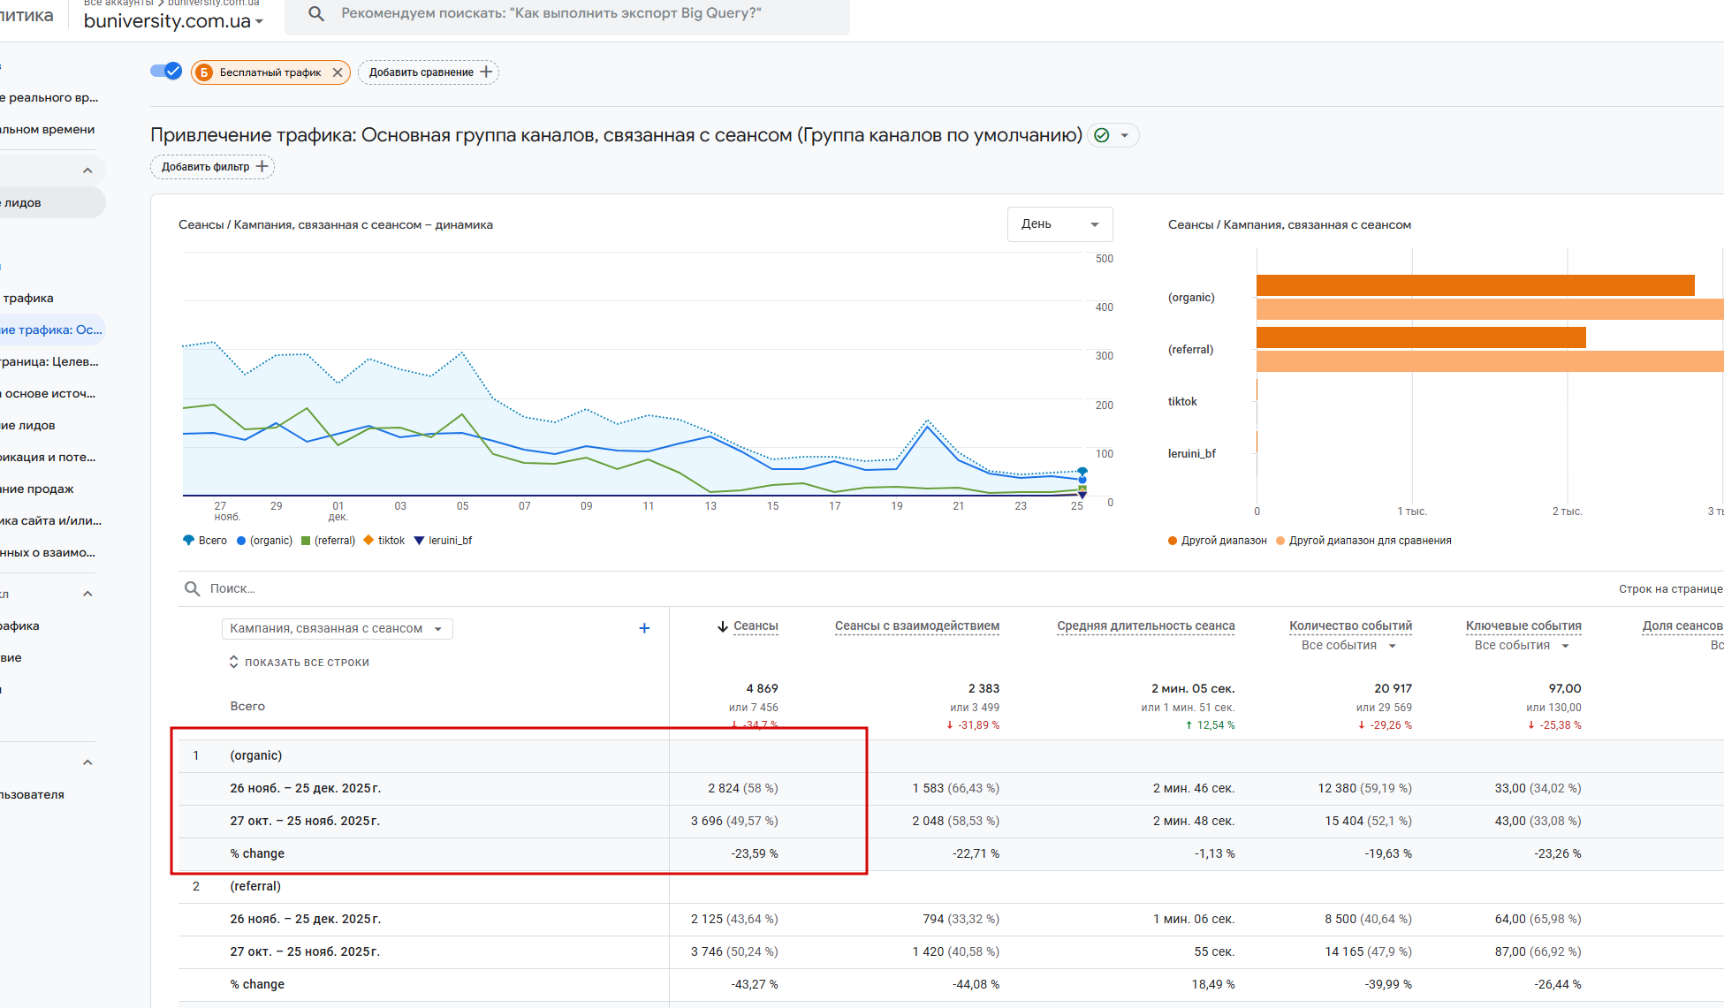Open the День granularity dropdown
The height and width of the screenshot is (1008, 1724).
(1059, 224)
